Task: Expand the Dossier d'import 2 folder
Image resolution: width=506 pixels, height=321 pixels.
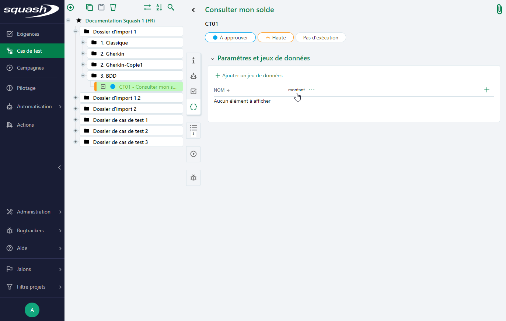Action: click(x=76, y=109)
